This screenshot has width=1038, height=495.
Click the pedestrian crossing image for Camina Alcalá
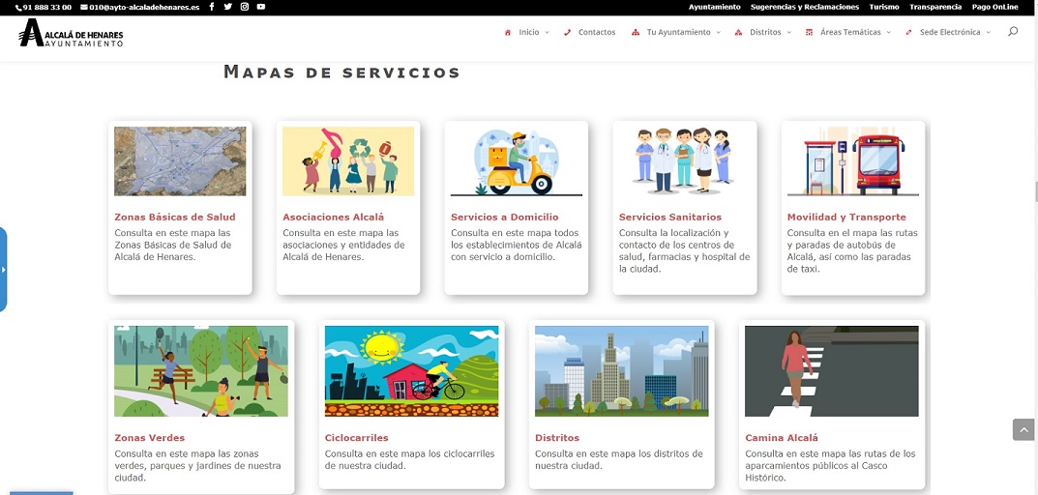click(x=832, y=371)
